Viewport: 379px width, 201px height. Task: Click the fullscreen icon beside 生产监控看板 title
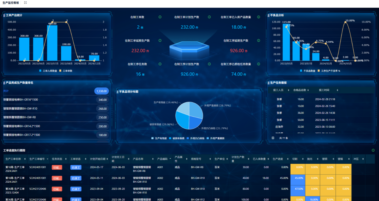click(x=25, y=3)
